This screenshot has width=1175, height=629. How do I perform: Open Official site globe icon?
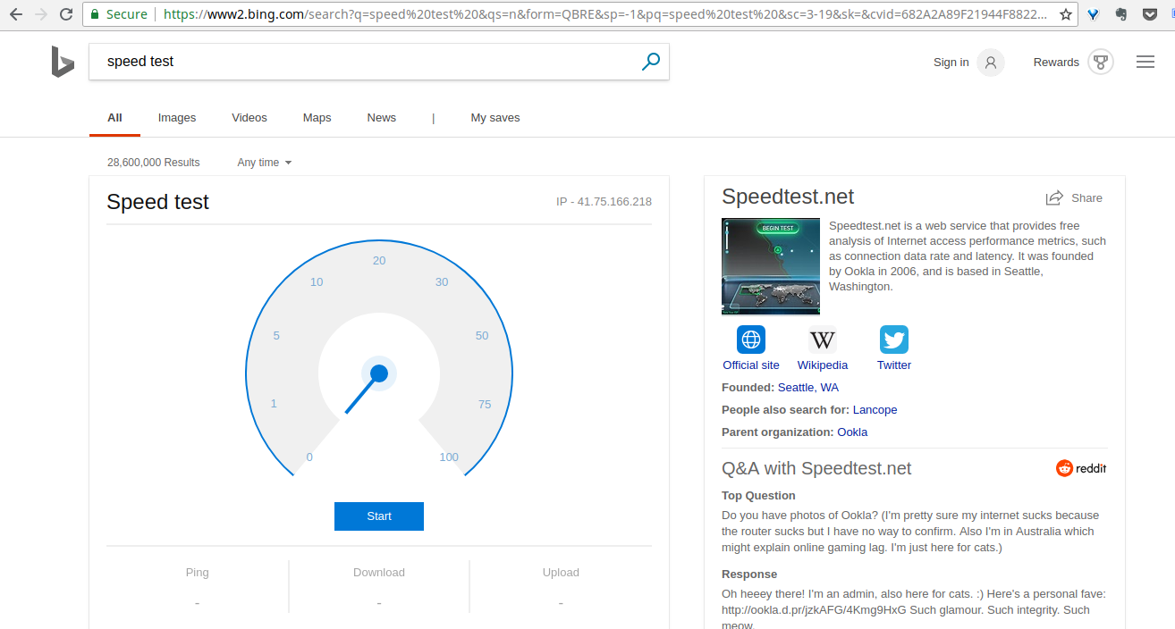click(751, 340)
